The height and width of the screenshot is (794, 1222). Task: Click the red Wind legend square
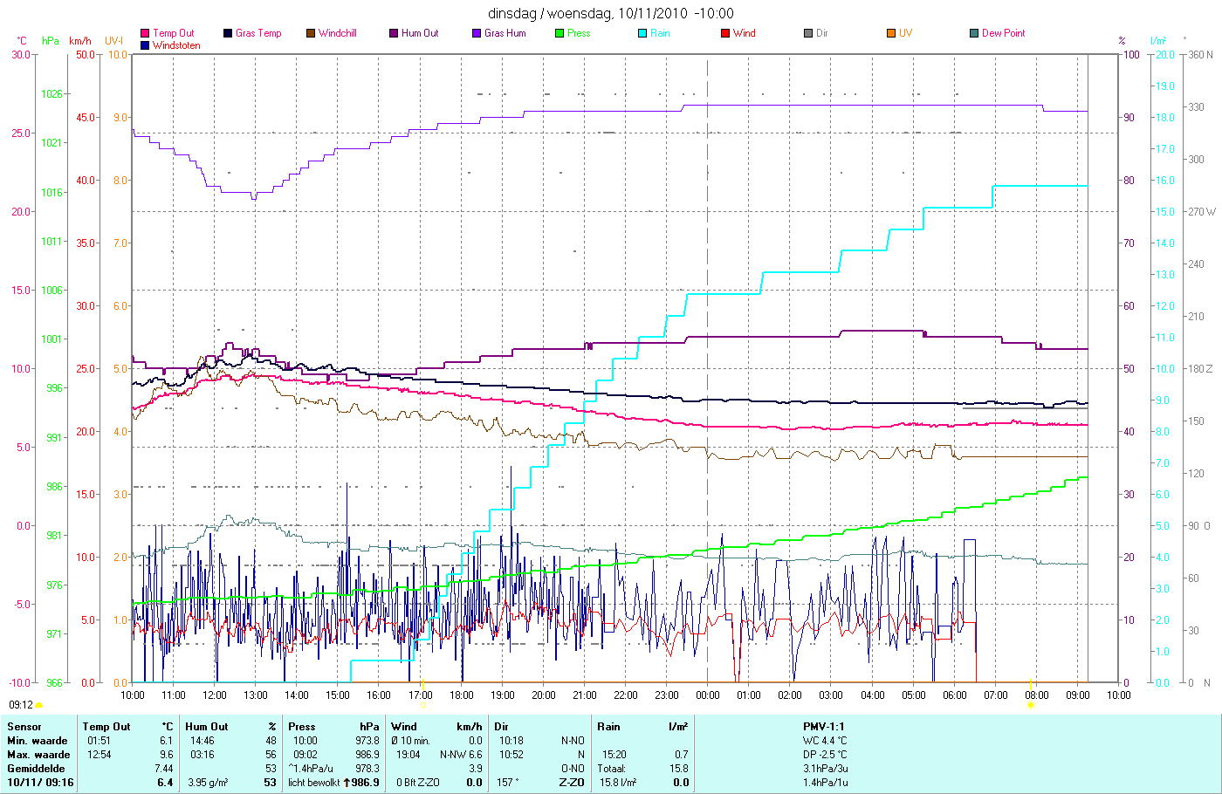725,33
